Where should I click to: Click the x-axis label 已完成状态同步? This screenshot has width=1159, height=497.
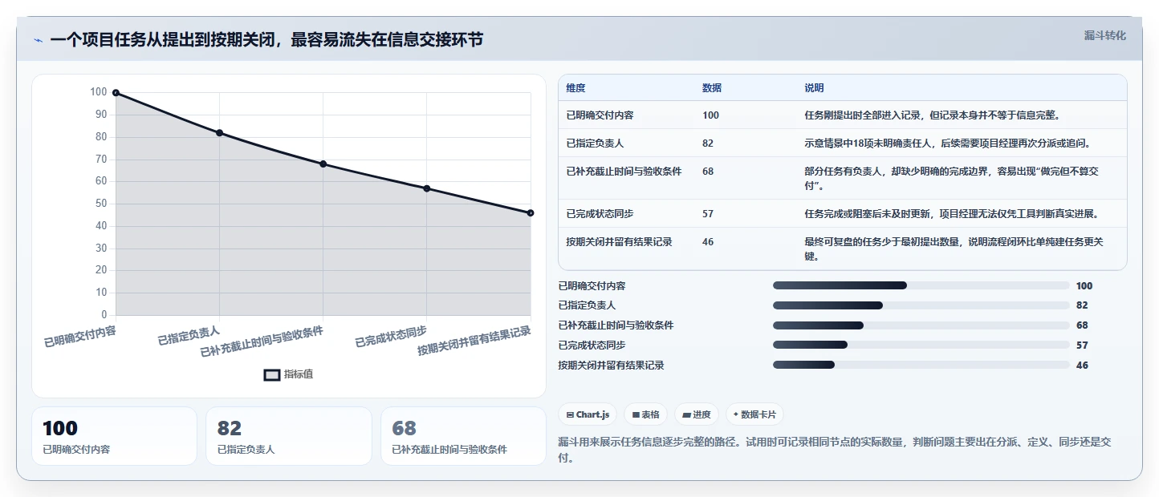391,337
